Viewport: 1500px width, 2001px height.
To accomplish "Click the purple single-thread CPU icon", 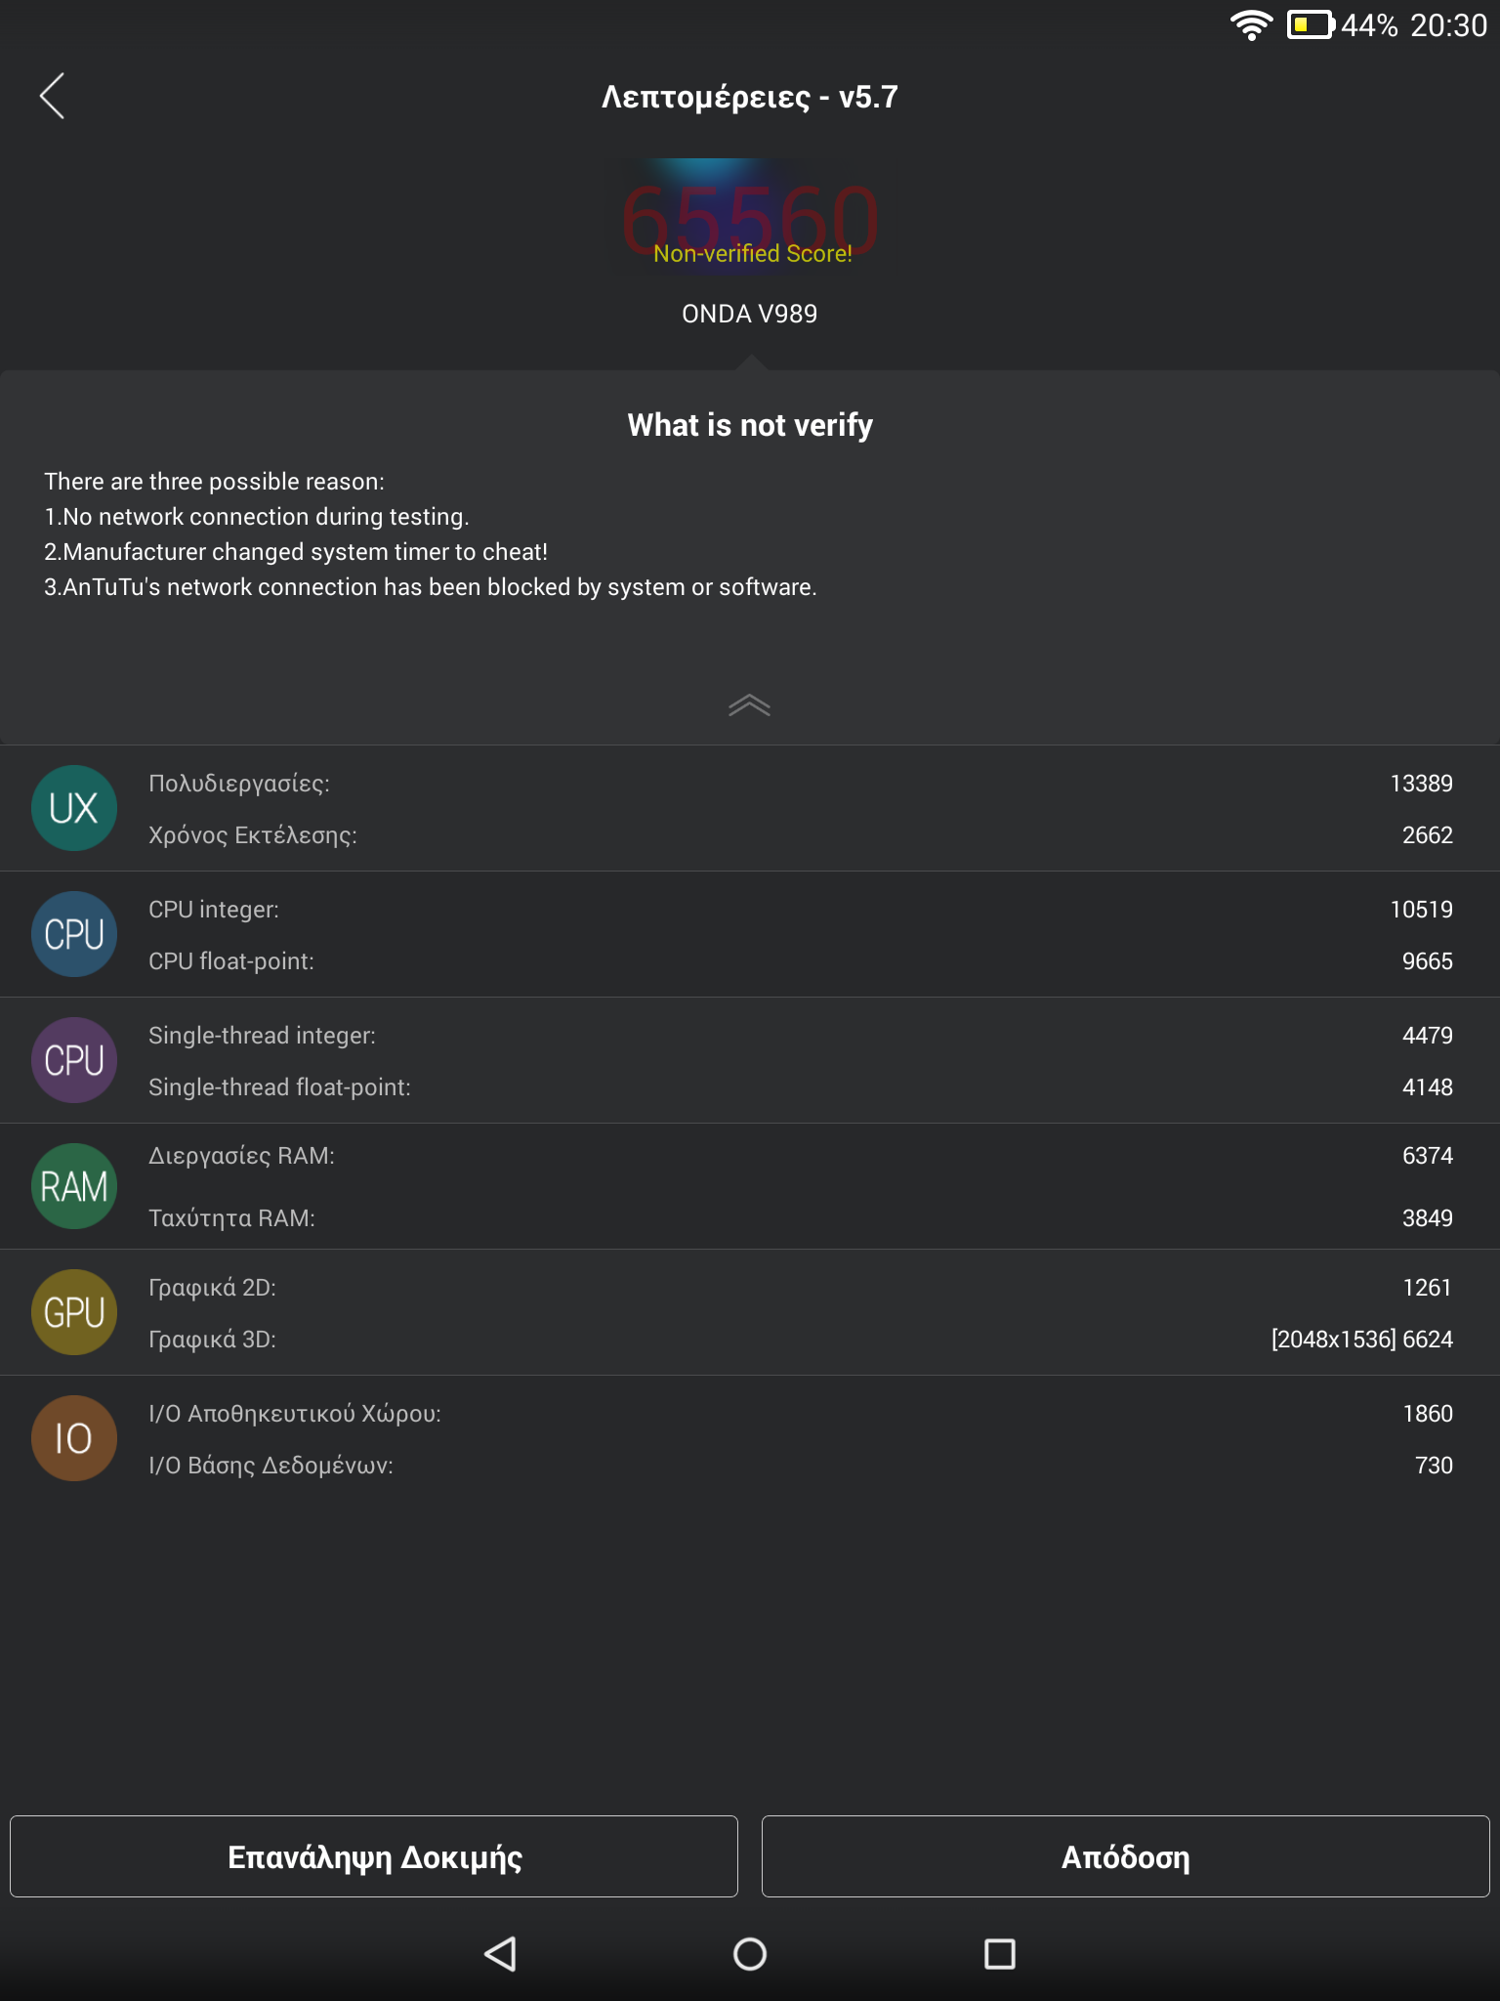I will [74, 1060].
